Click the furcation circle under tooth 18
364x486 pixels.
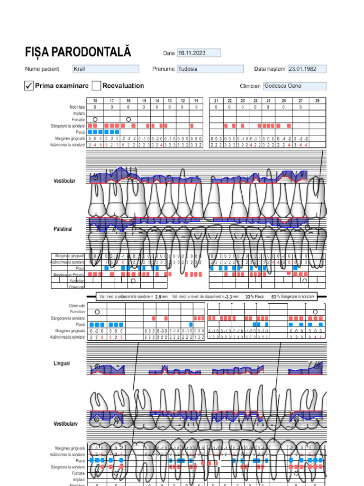tap(95, 119)
